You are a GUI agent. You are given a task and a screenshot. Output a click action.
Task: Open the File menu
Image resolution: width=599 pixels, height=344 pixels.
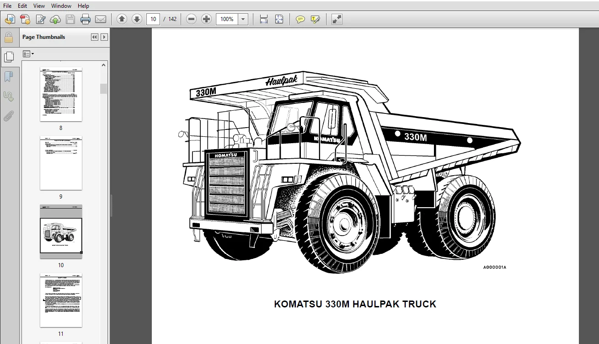(8, 6)
